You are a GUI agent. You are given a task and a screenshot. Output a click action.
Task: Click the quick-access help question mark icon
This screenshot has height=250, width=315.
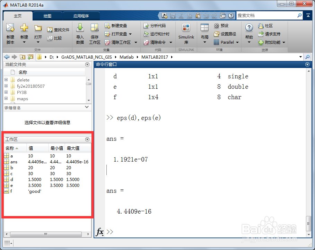tap(231, 16)
